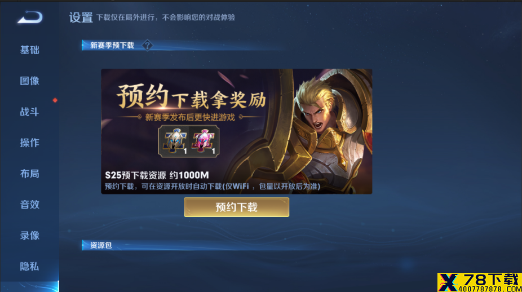Select the pink helmet reward icon
522x292 pixels.
tap(204, 141)
